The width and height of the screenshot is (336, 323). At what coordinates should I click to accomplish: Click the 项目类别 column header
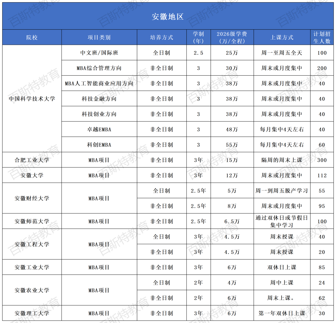click(x=99, y=37)
